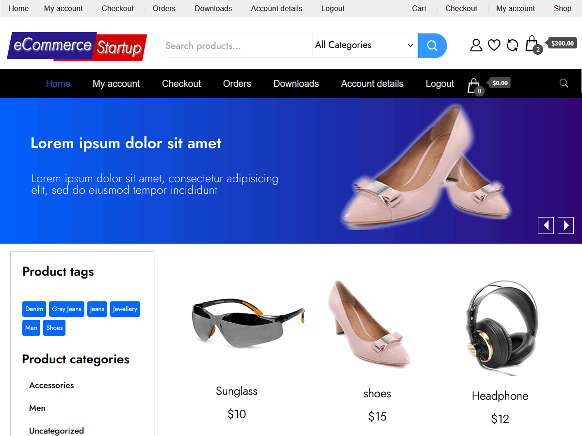Image resolution: width=582 pixels, height=436 pixels.
Task: Open the user account icon
Action: [x=476, y=45]
